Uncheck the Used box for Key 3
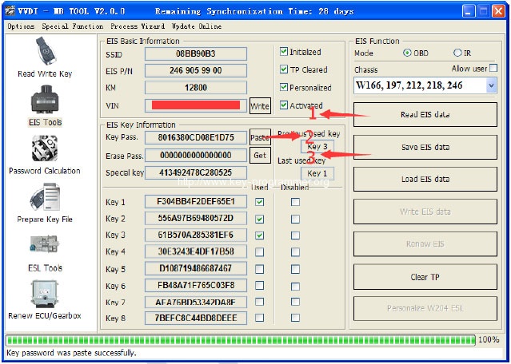The width and height of the screenshot is (511, 364). coord(259,235)
